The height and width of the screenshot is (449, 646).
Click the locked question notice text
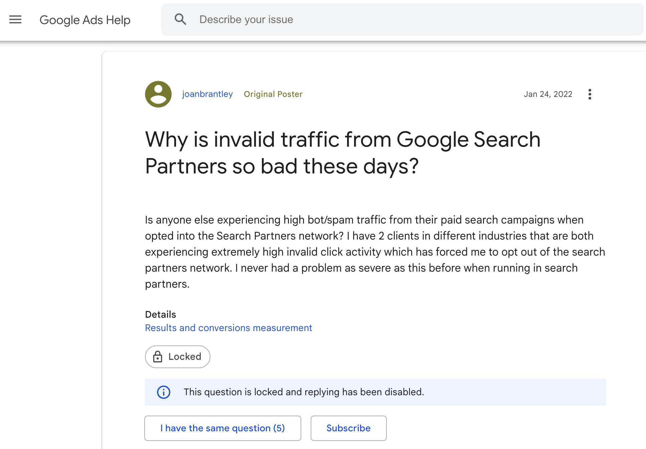click(304, 392)
